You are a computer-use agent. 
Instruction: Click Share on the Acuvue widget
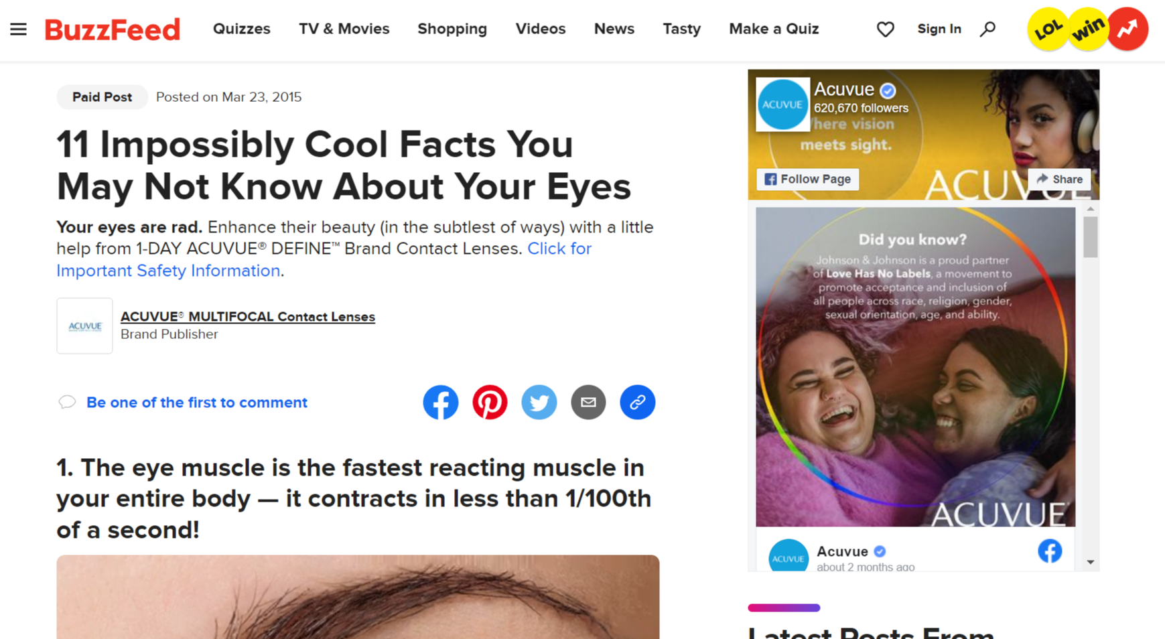tap(1059, 180)
